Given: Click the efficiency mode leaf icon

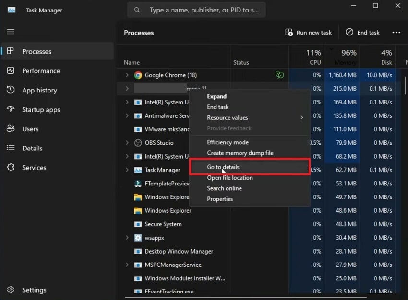Looking at the screenshot, I should click(279, 75).
